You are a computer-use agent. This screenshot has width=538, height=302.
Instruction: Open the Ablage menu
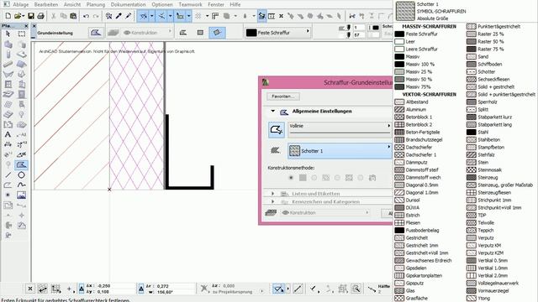pos(20,4)
